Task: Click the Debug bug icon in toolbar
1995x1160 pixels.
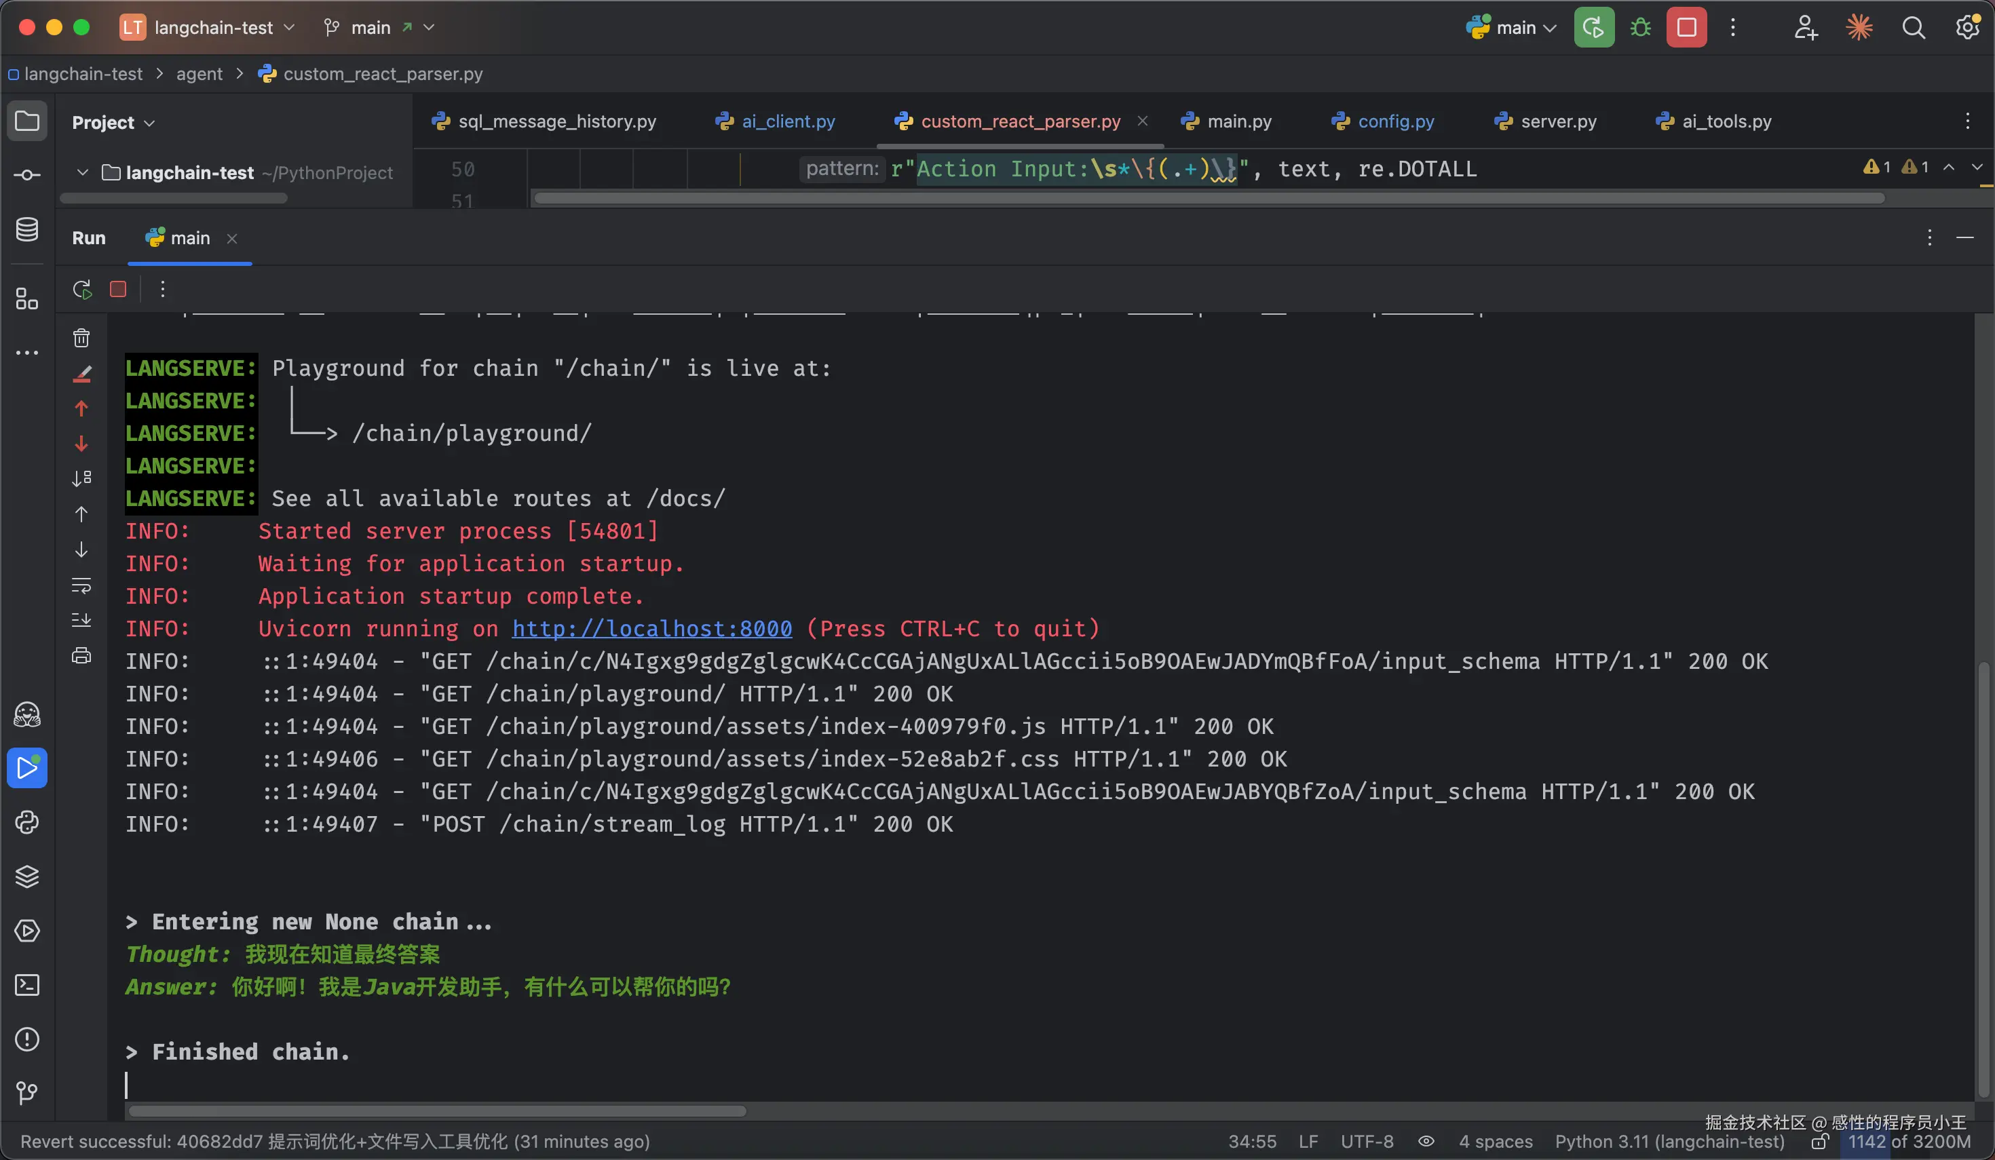Action: (1640, 28)
